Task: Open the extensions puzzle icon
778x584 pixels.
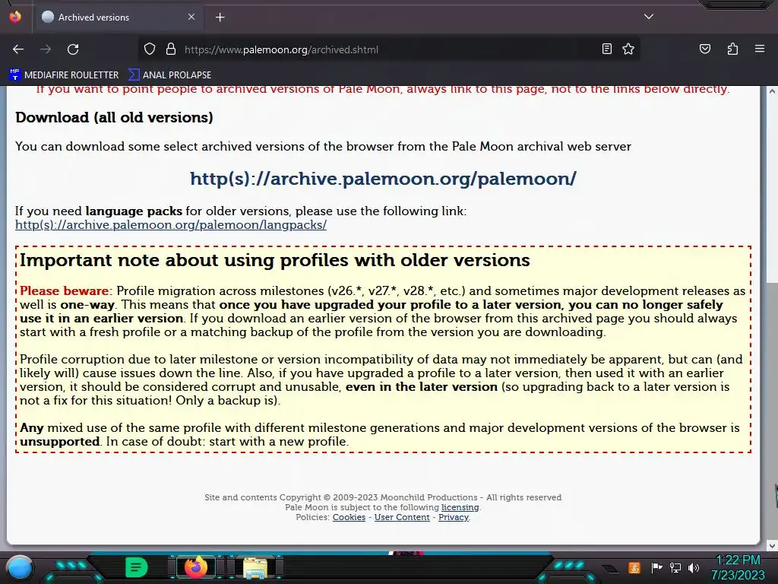Action: tap(732, 49)
